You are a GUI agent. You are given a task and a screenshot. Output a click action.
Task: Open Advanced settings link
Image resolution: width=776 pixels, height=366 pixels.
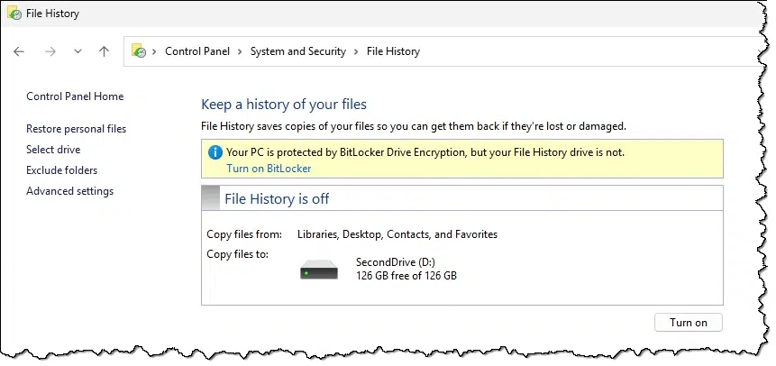[69, 191]
